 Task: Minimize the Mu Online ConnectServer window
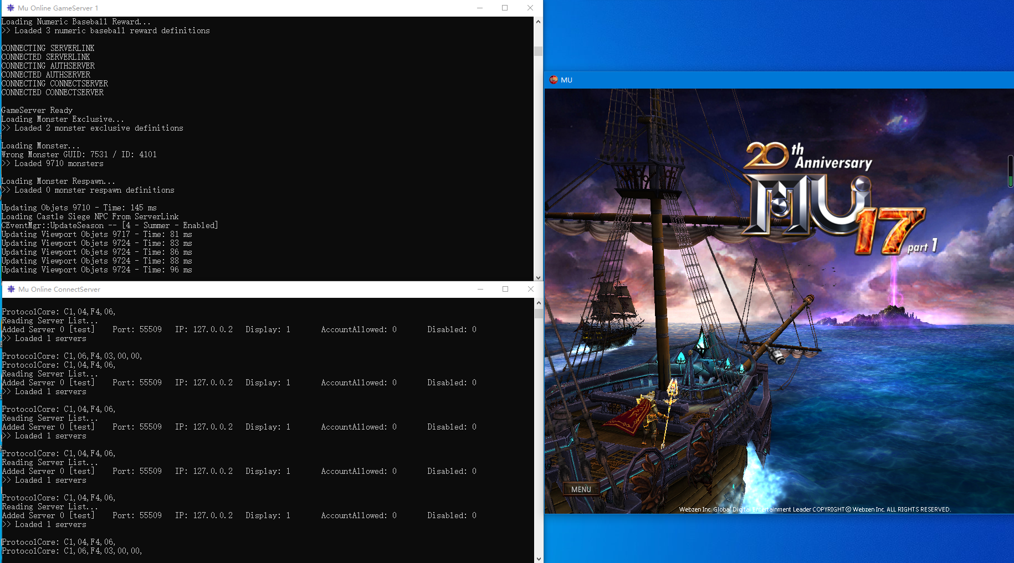coord(480,290)
